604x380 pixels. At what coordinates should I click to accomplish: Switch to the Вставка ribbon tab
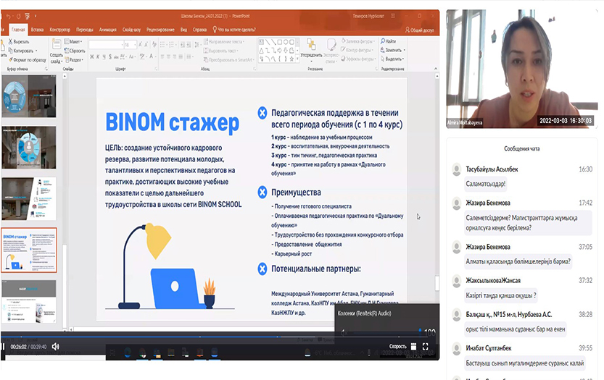pos(37,30)
